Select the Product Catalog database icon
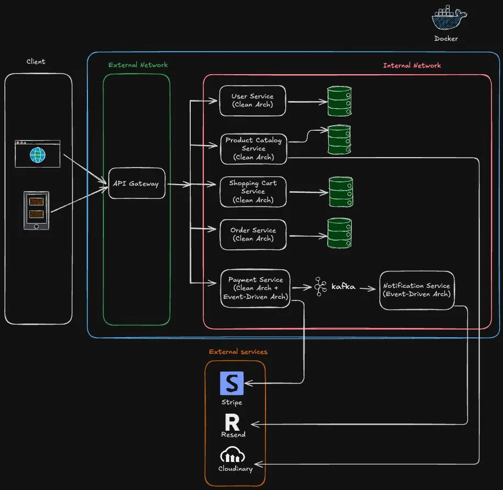Viewport: 503px width, 490px height. click(339, 140)
